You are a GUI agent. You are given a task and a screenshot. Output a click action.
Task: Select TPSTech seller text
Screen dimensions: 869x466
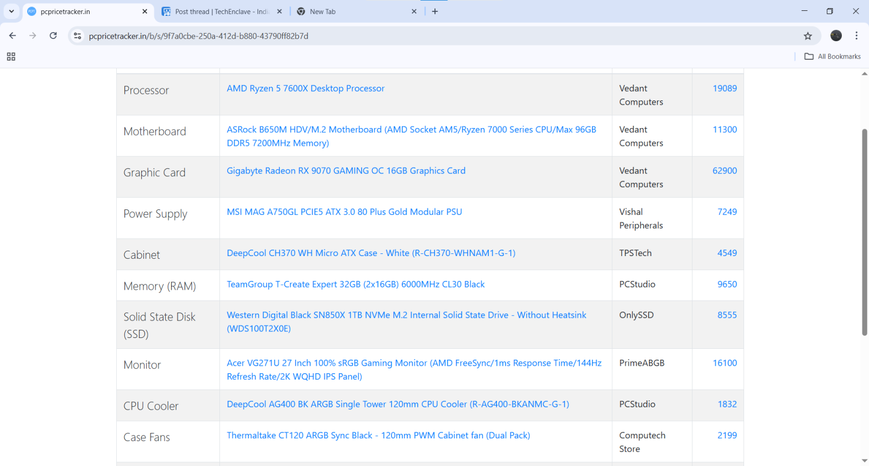635,253
